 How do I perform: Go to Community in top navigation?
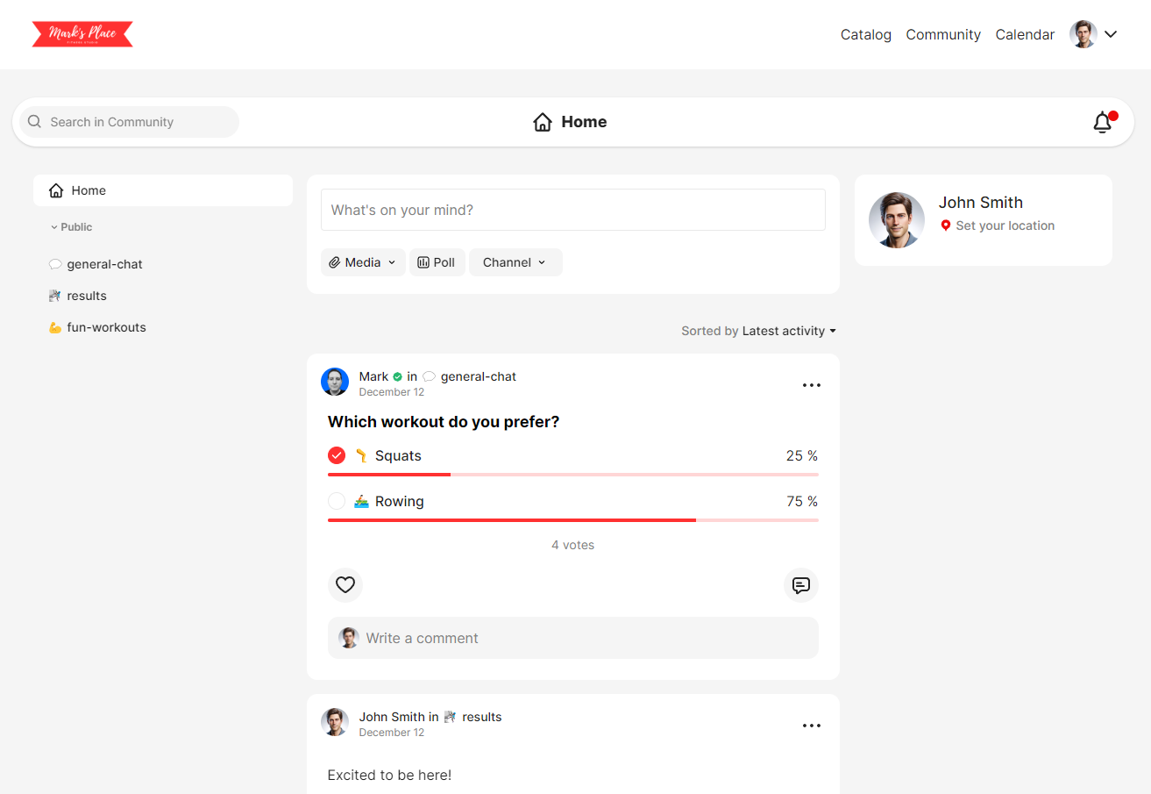pyautogui.click(x=943, y=34)
